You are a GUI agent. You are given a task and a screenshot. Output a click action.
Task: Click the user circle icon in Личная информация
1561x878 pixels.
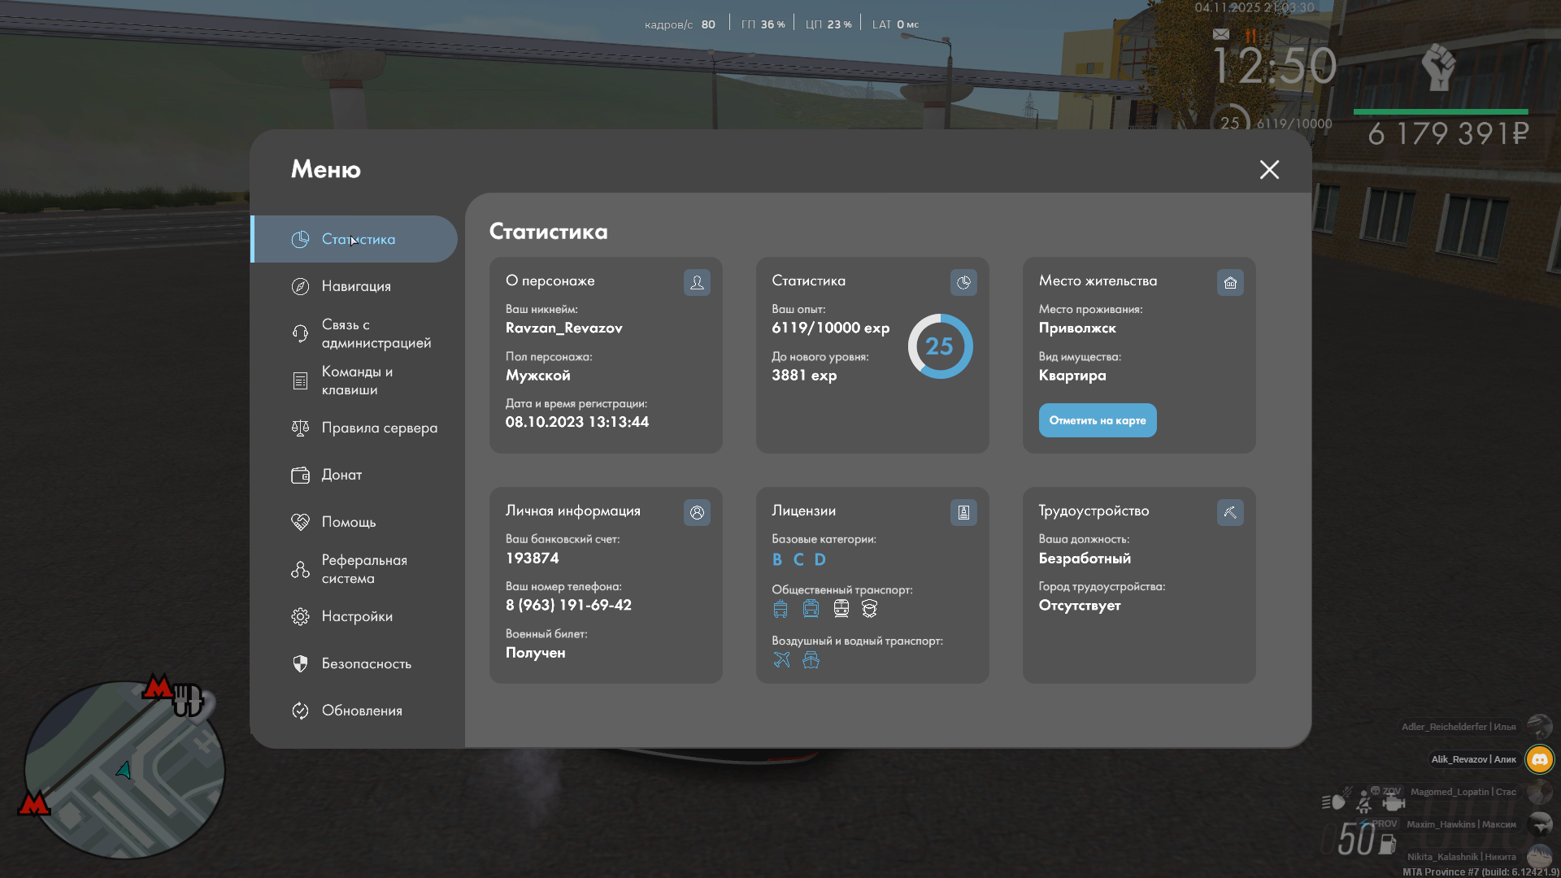point(697,512)
